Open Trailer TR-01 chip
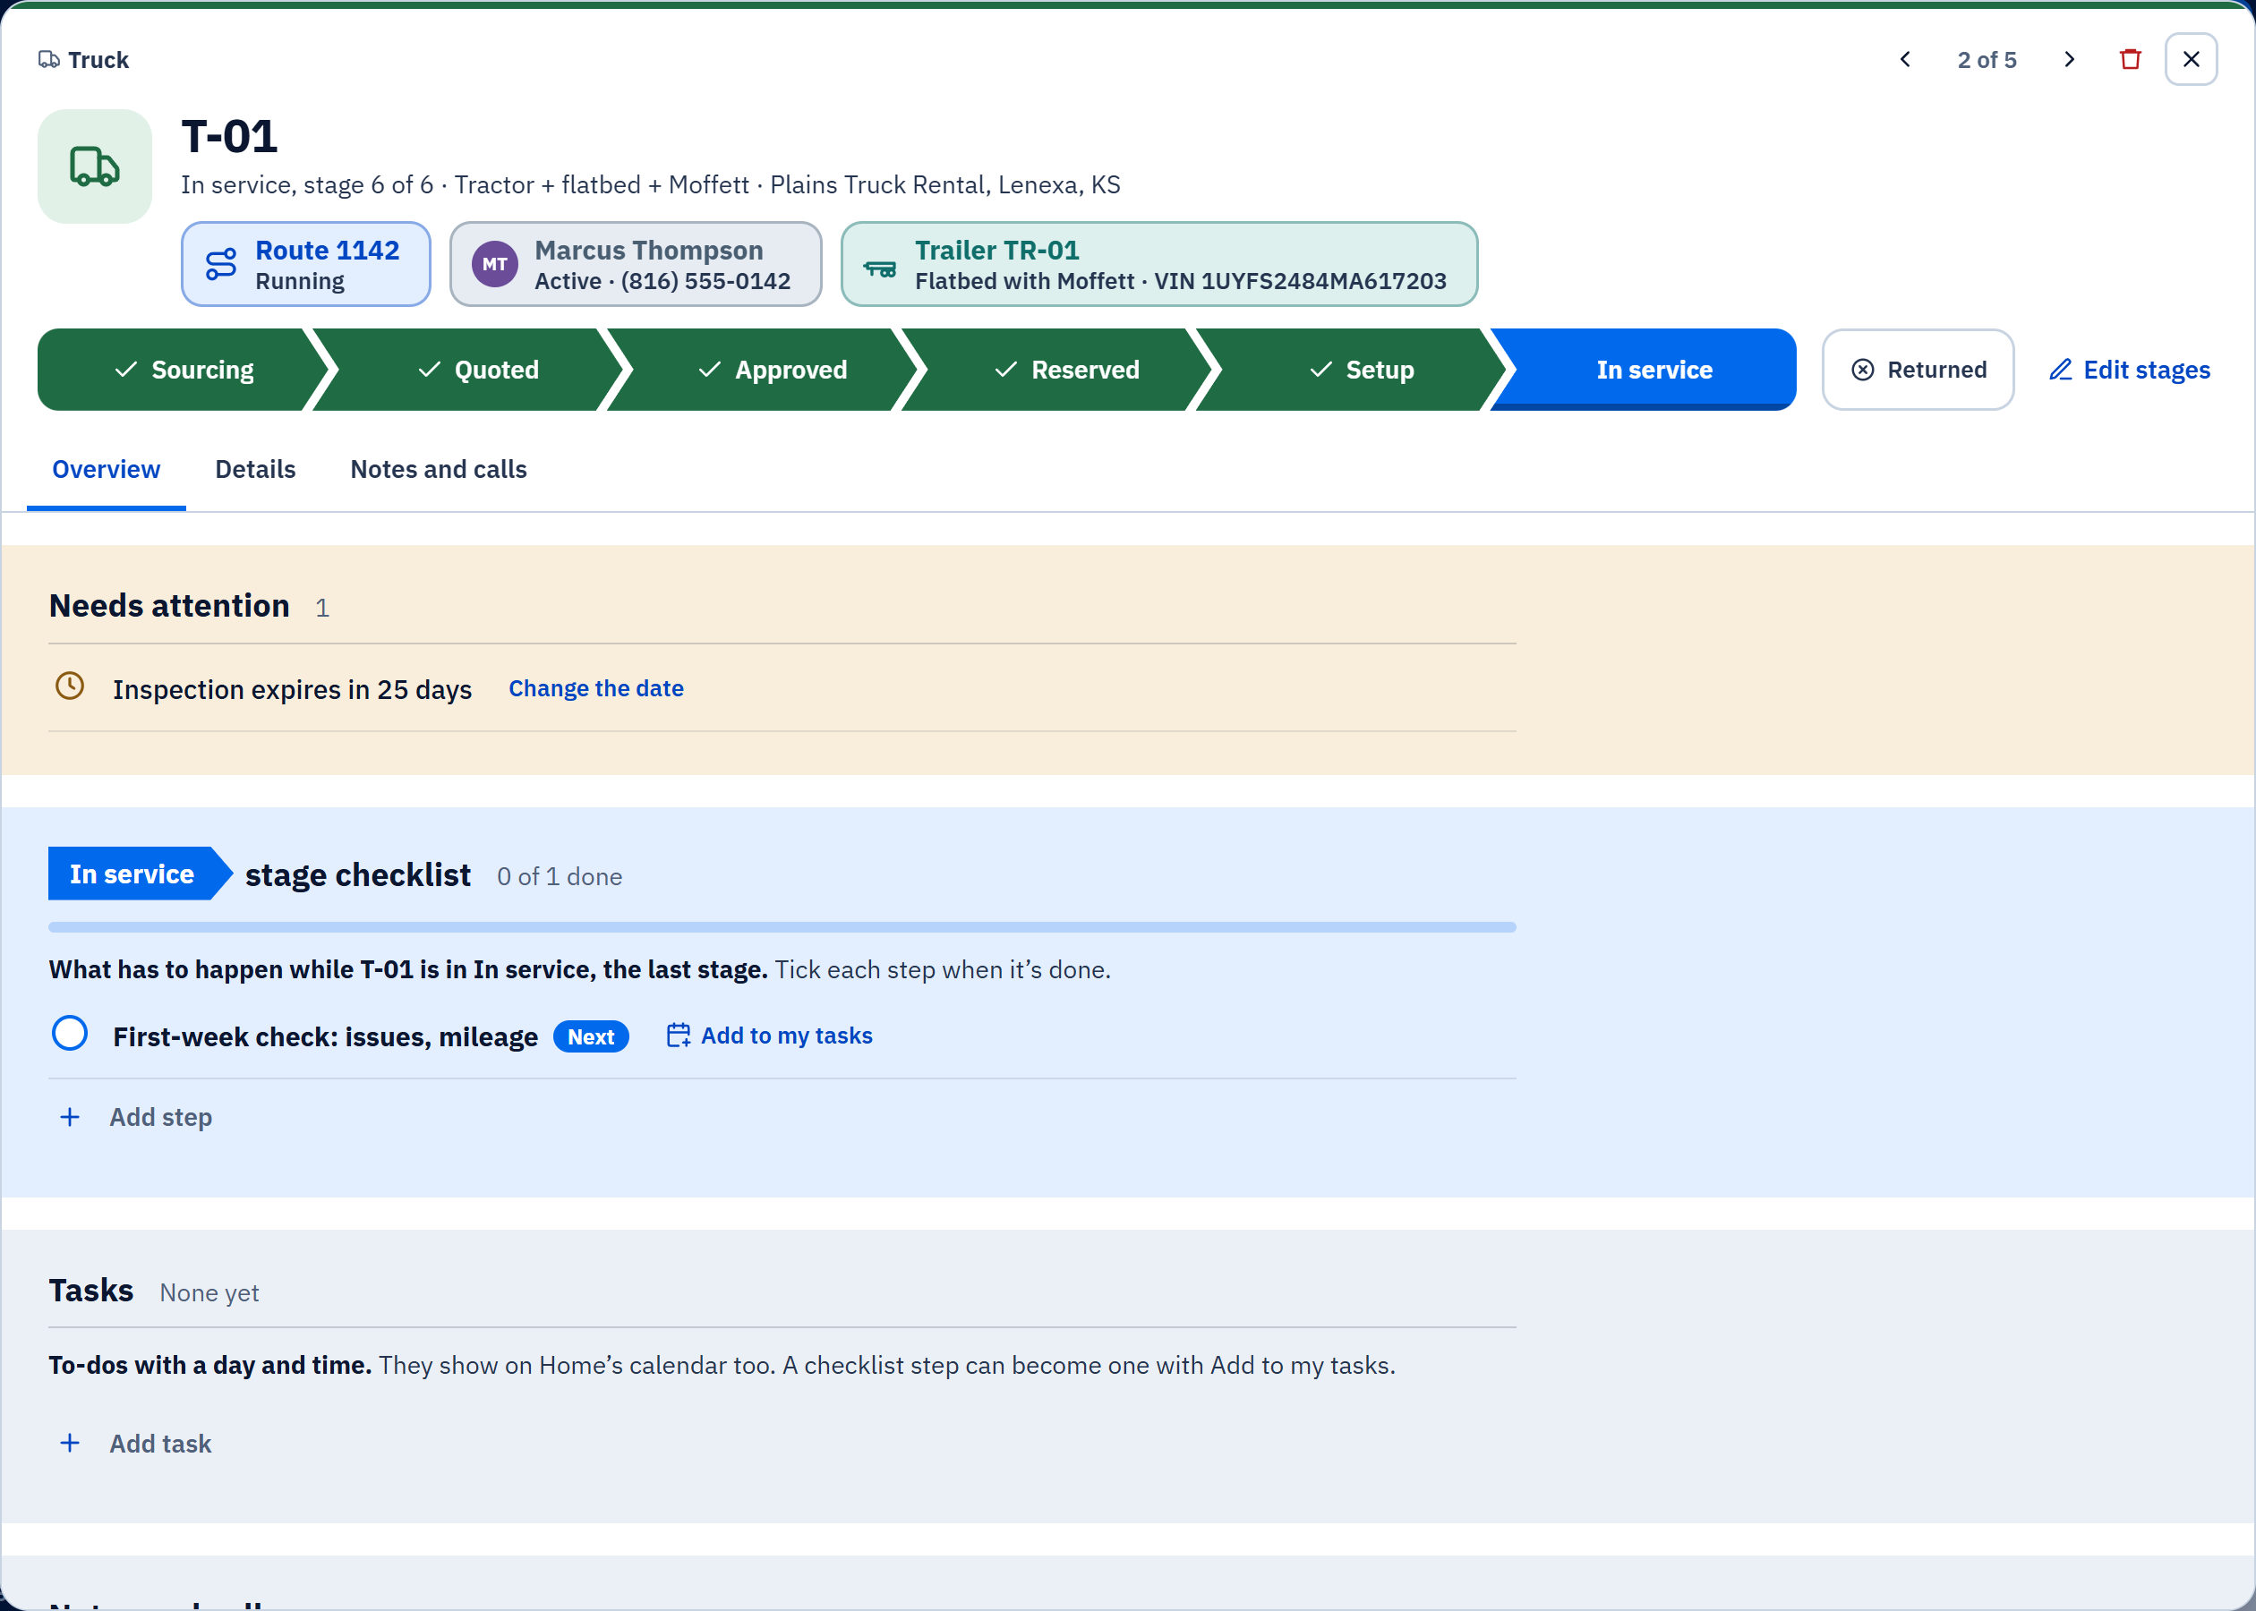 pos(1158,264)
